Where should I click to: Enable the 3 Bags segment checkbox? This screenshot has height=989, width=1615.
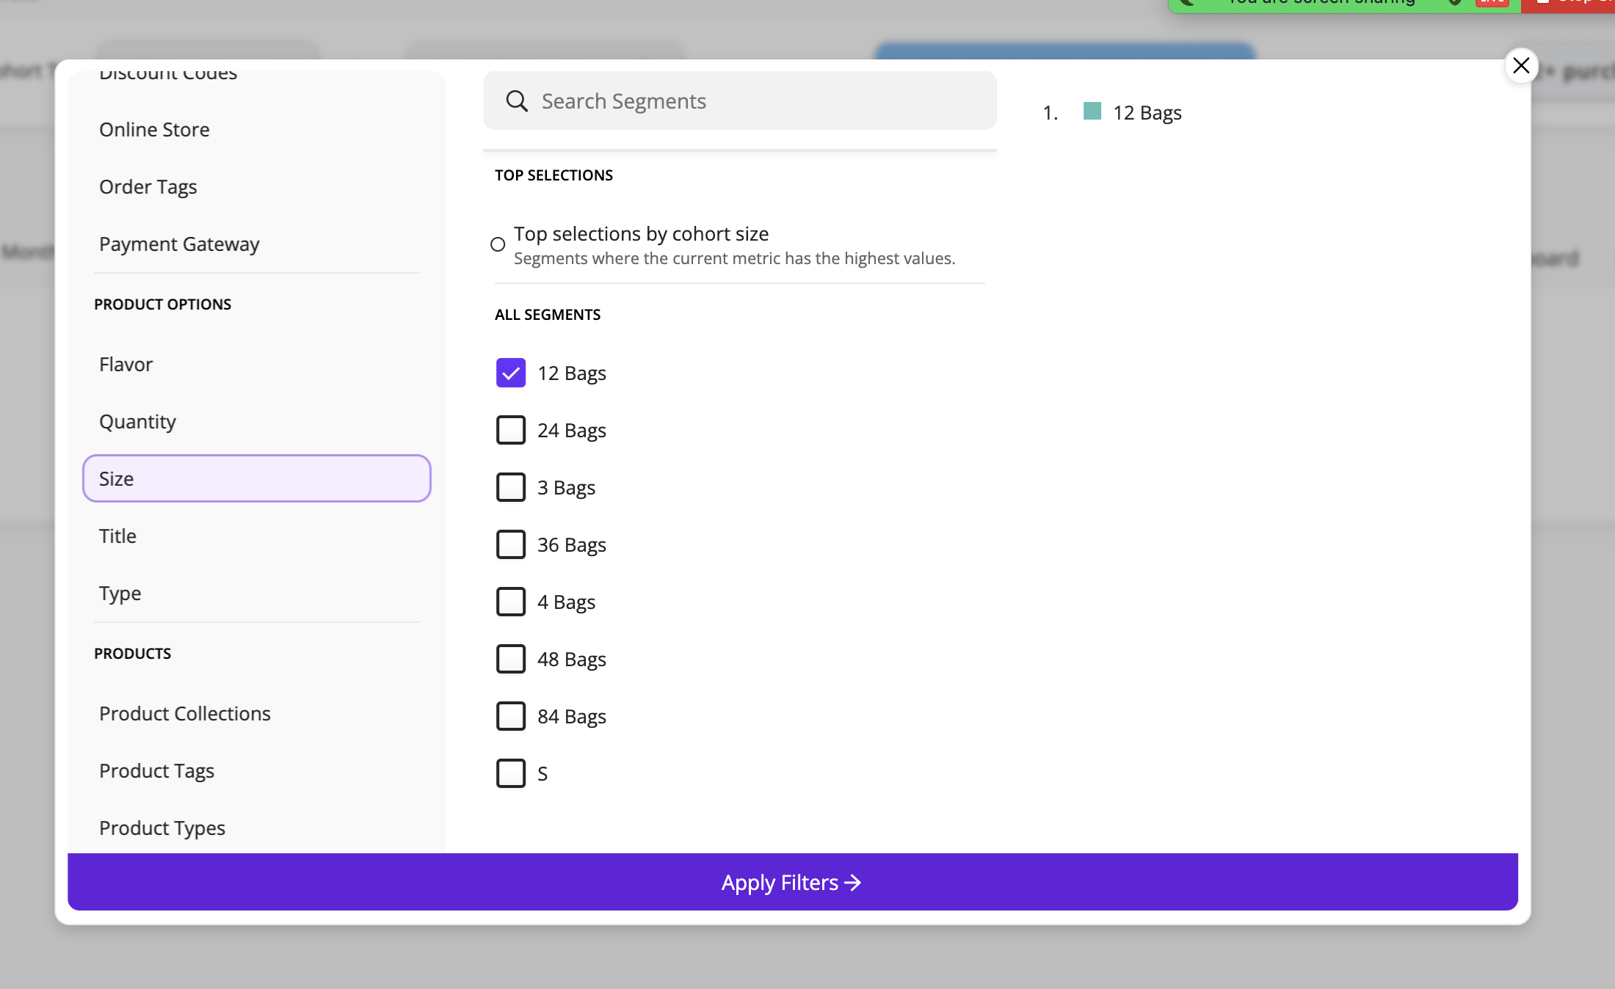(511, 487)
